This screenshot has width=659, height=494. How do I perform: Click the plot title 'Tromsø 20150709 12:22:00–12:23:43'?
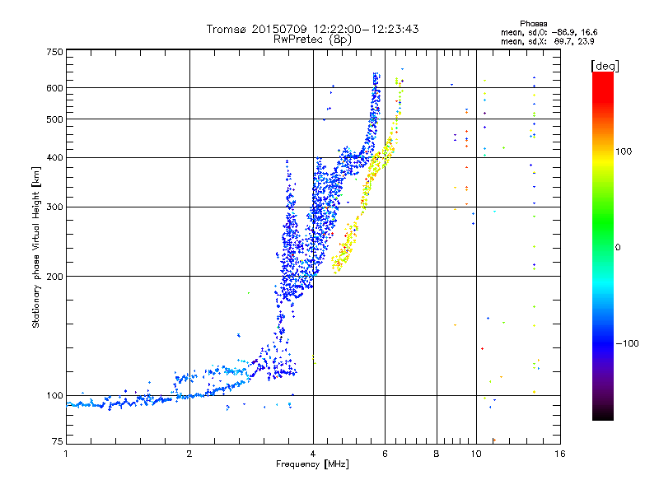312,29
